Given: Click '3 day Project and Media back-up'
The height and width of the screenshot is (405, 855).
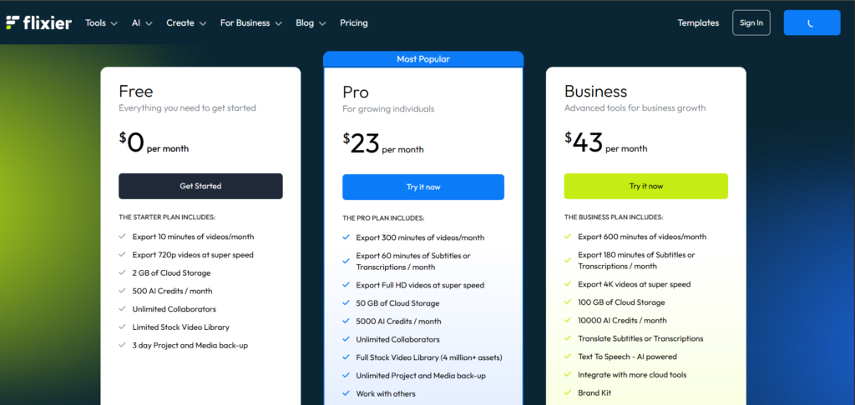Looking at the screenshot, I should click(x=190, y=345).
